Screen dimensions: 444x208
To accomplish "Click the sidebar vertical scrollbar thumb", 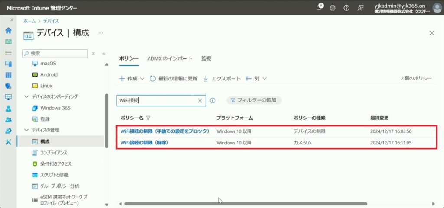I will point(107,121).
